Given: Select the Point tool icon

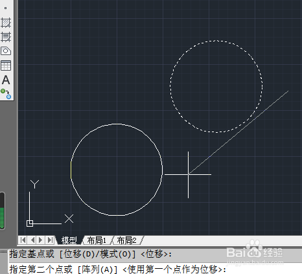Looking at the screenshot, I should click(6, 8).
